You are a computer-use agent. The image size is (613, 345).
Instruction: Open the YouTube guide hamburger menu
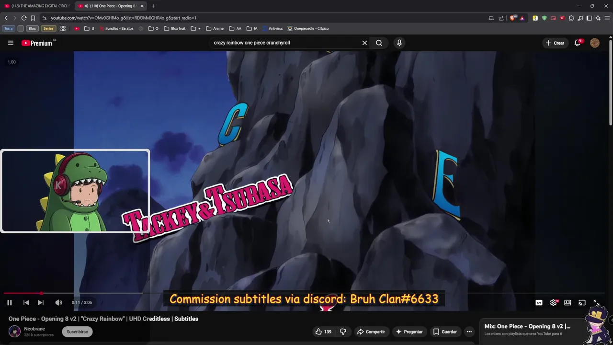coord(11,43)
